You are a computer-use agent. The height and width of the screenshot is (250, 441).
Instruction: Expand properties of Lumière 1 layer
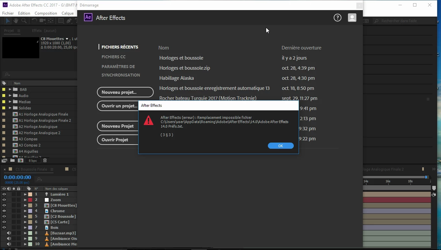25,194
